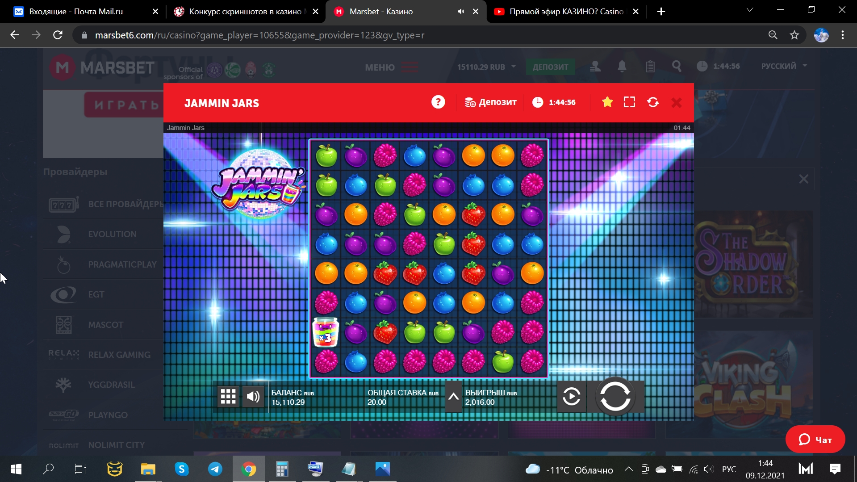Switch the РУС keyboard language indicator
857x482 pixels.
[729, 469]
